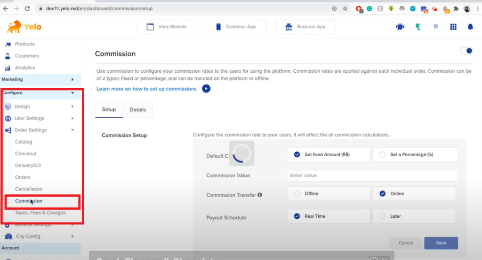Bookmark this page with star icon
The height and width of the screenshot is (260, 482).
pyautogui.click(x=345, y=8)
